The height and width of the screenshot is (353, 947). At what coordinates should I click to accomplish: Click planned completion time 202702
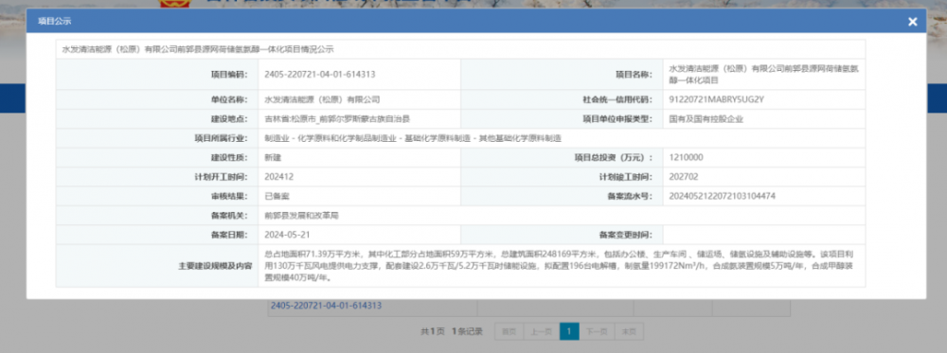tap(685, 177)
